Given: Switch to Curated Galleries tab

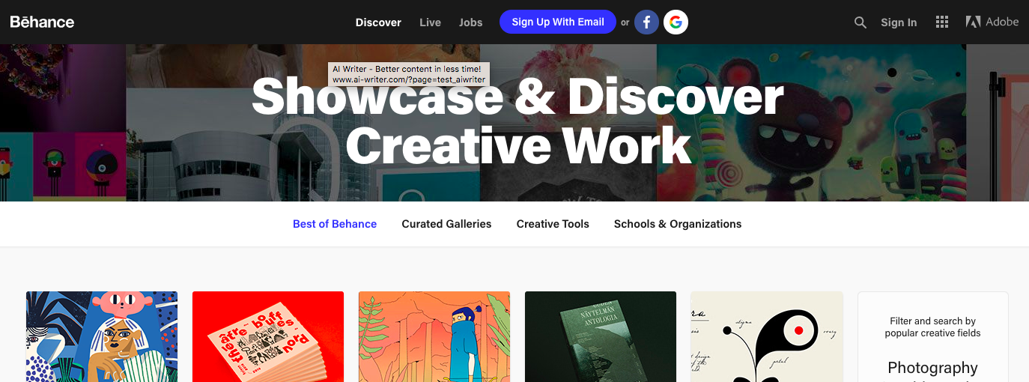Looking at the screenshot, I should [x=446, y=224].
